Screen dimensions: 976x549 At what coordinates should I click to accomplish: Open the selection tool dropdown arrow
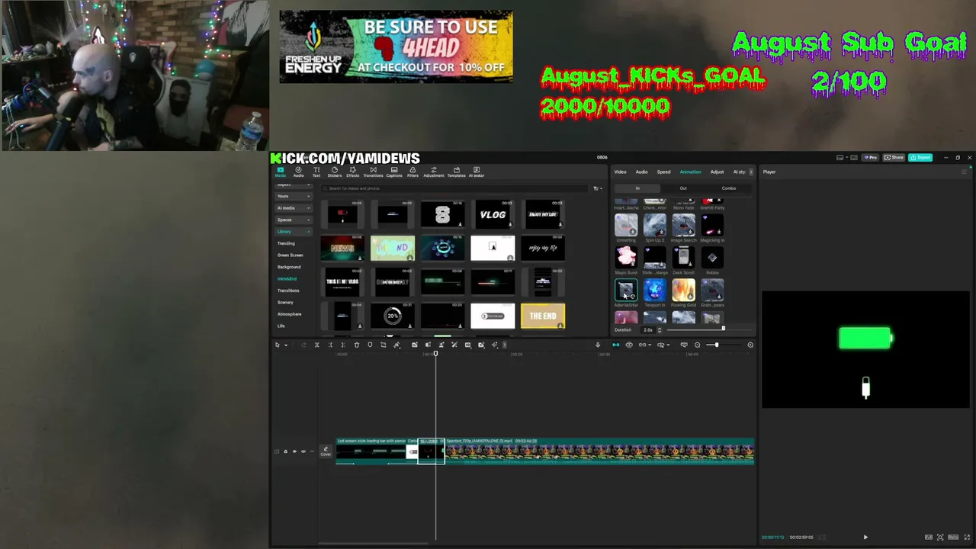coord(286,345)
